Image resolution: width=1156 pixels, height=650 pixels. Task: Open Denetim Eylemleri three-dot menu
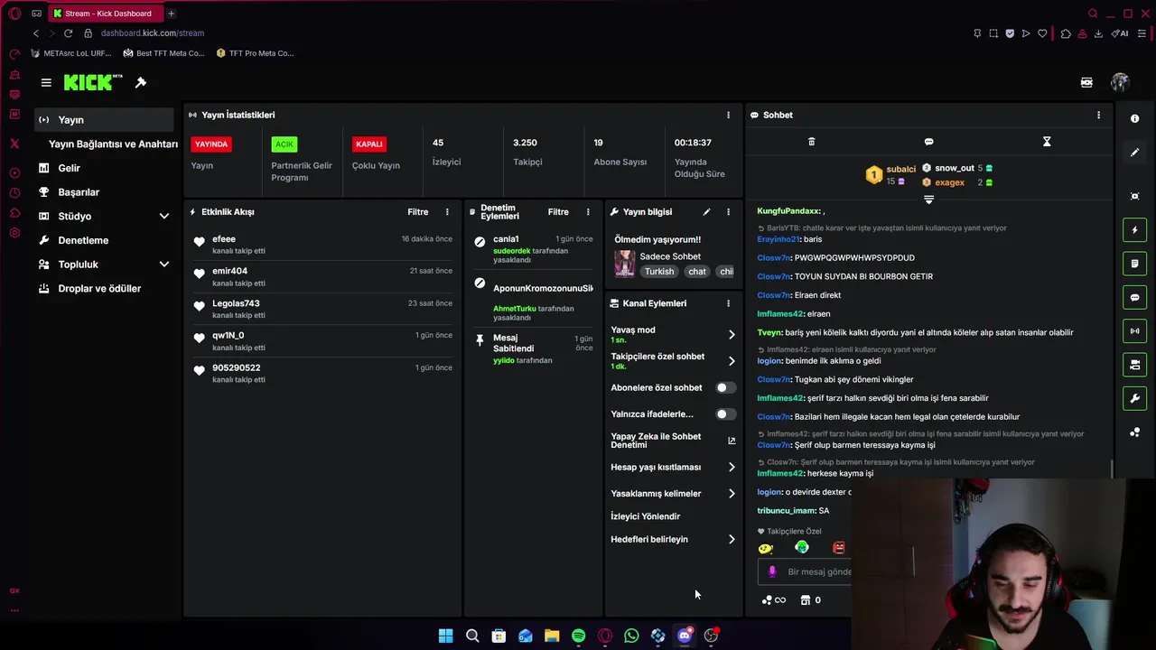(x=587, y=212)
